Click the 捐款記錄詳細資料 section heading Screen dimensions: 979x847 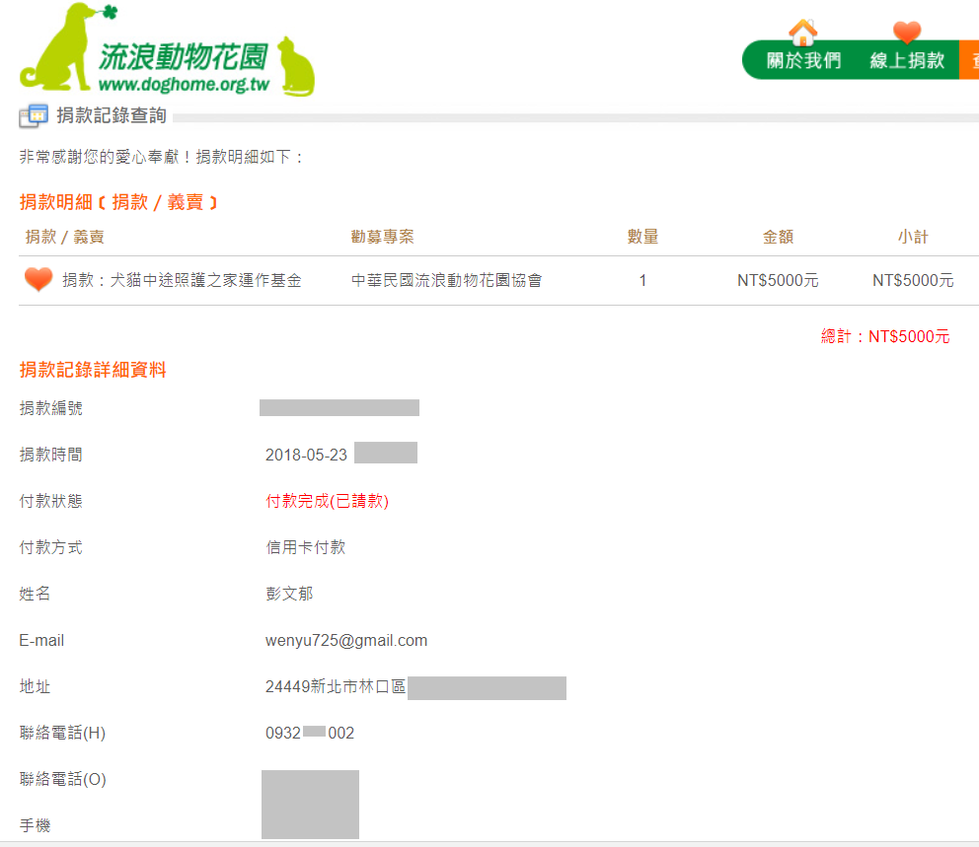coord(93,370)
